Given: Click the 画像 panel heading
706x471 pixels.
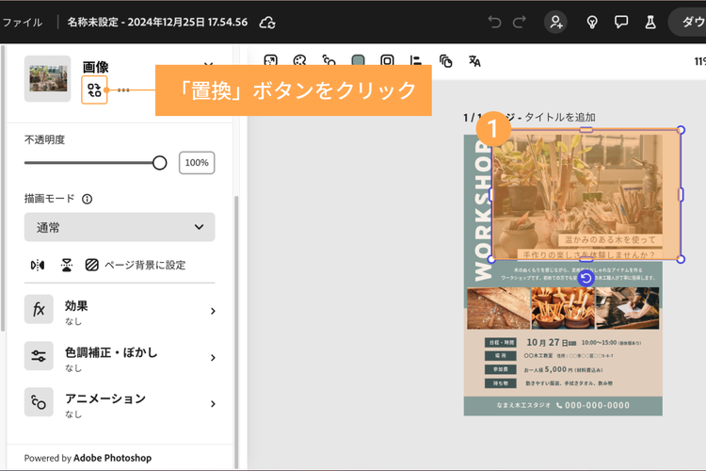Looking at the screenshot, I should click(x=95, y=67).
